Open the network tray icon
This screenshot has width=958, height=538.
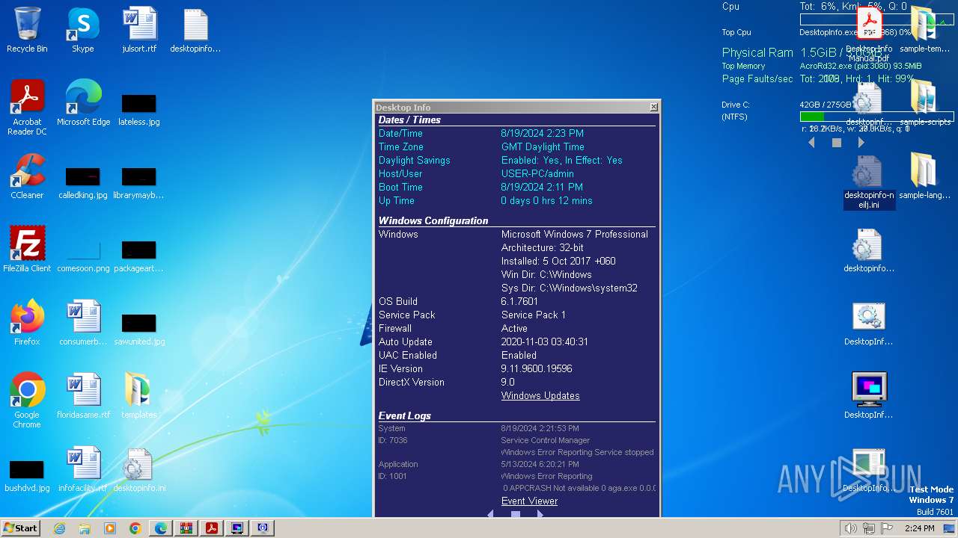pos(869,528)
